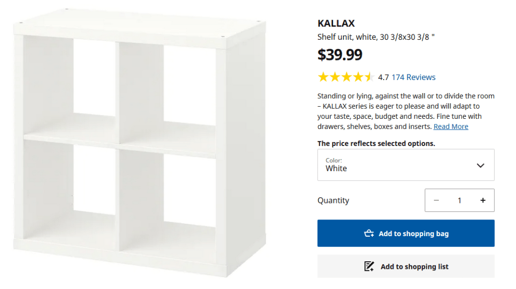Click the Quantity label text
516x289 pixels.
[333, 200]
